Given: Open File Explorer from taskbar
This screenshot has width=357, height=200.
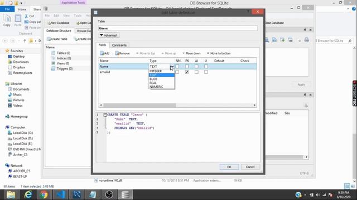Looking at the screenshot, I should (11, 194).
